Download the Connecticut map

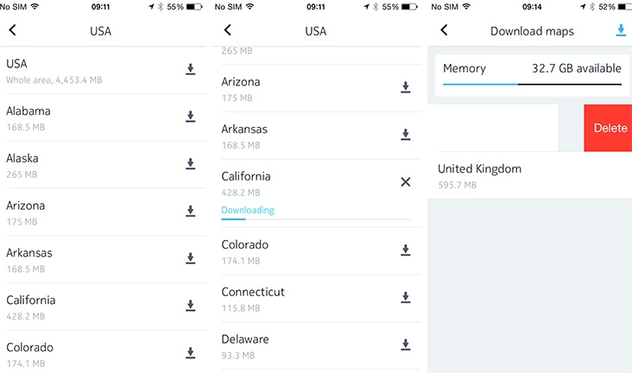406,298
